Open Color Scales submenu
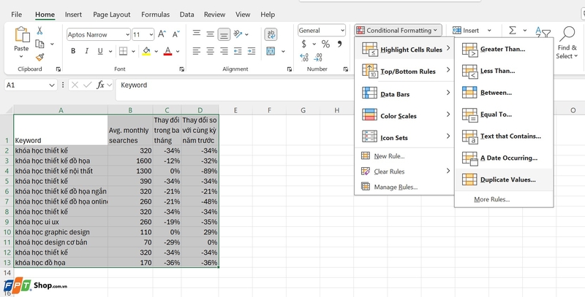 (x=404, y=115)
